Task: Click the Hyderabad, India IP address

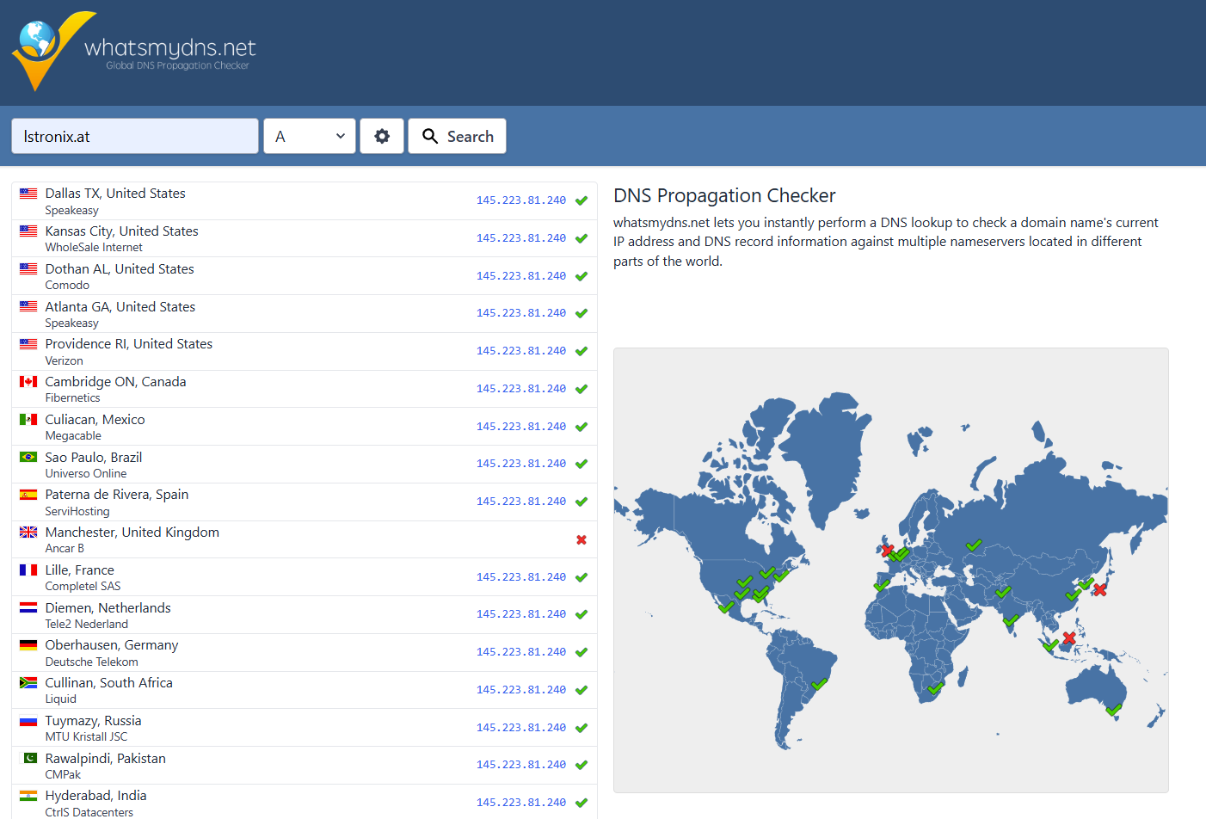Action: point(520,803)
